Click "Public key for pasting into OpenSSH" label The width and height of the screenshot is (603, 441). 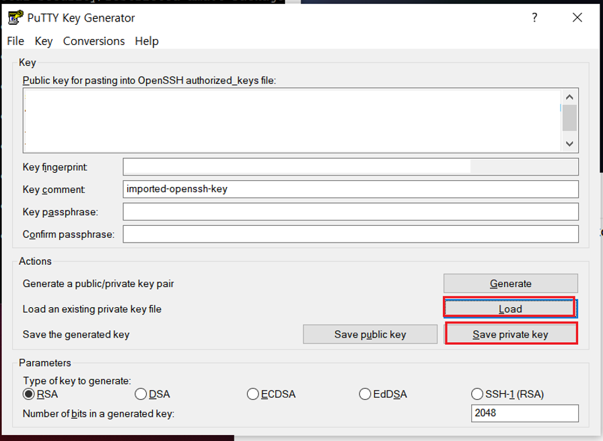tap(149, 80)
